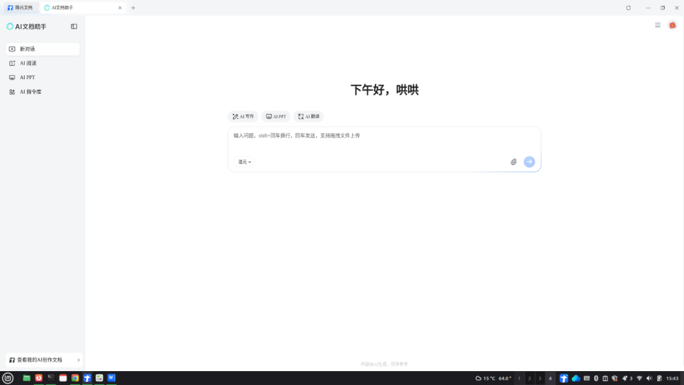Image resolution: width=684 pixels, height=385 pixels.
Task: Open the keyboard tray icon
Action: click(586, 379)
